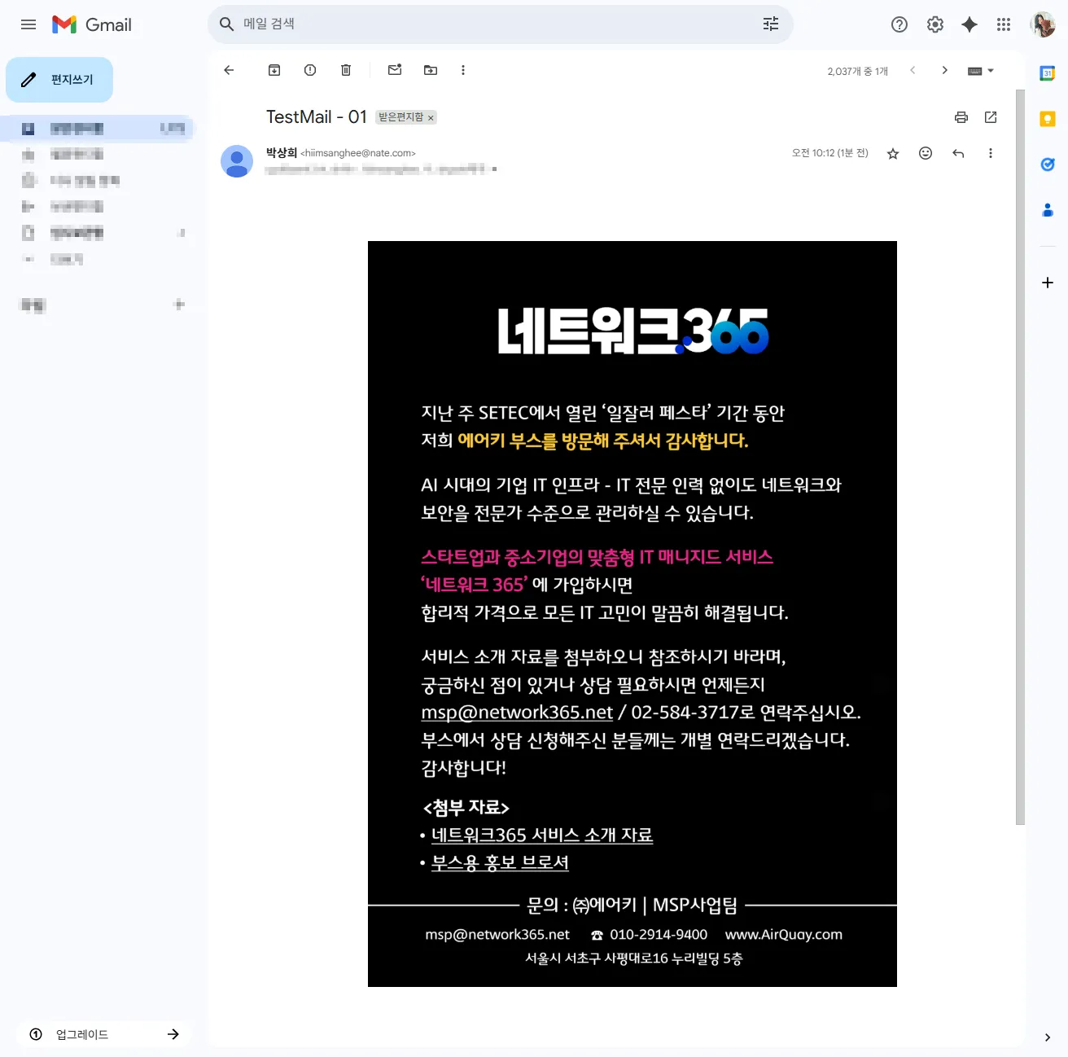
Task: Get add-ons plus icon
Action: [1048, 283]
